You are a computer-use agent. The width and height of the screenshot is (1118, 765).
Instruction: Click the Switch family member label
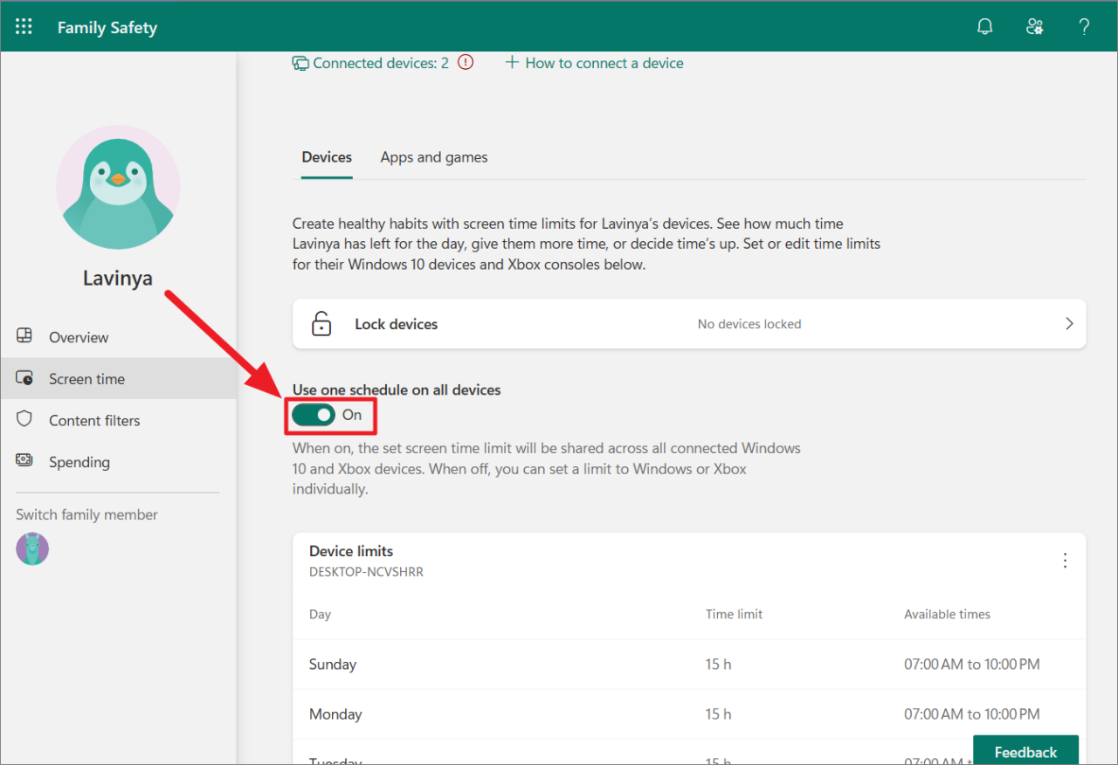click(x=86, y=514)
